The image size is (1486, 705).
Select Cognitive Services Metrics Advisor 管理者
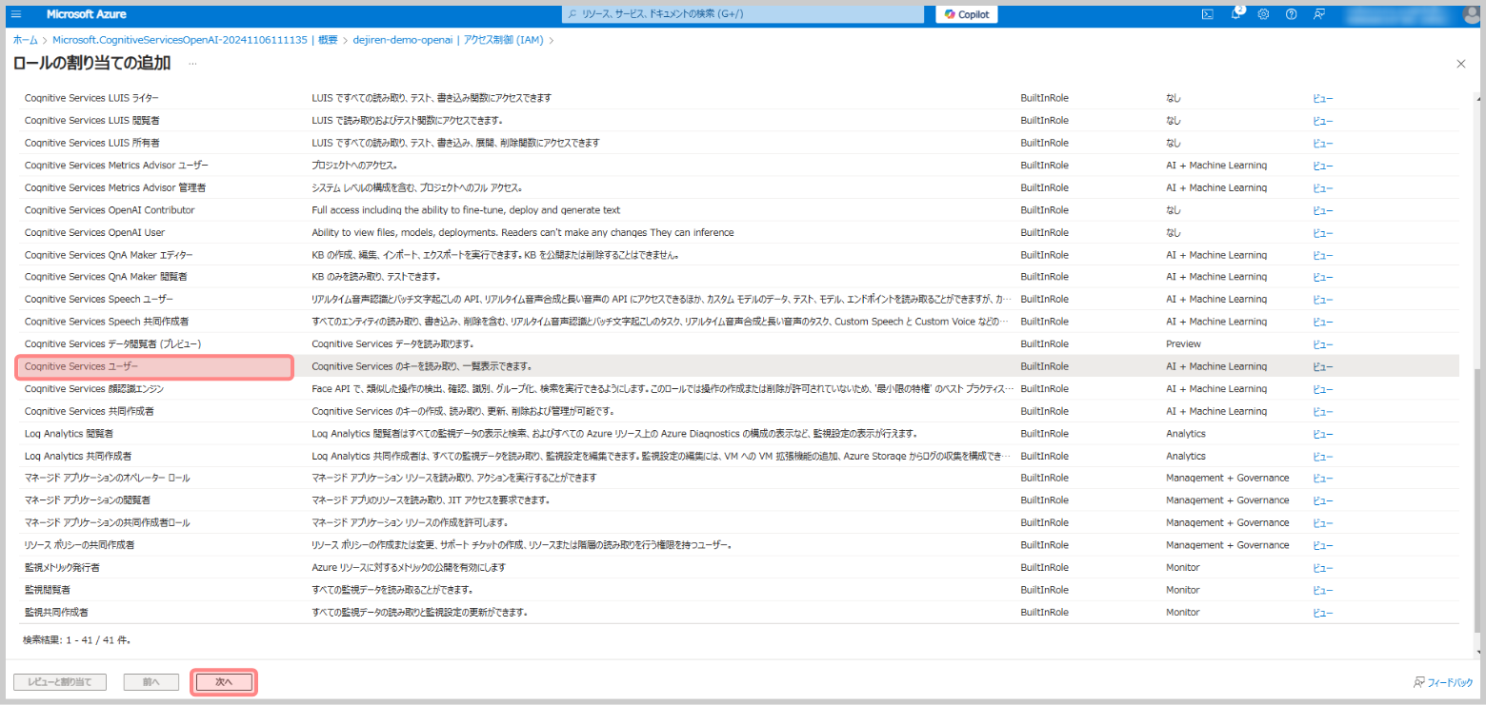(115, 187)
